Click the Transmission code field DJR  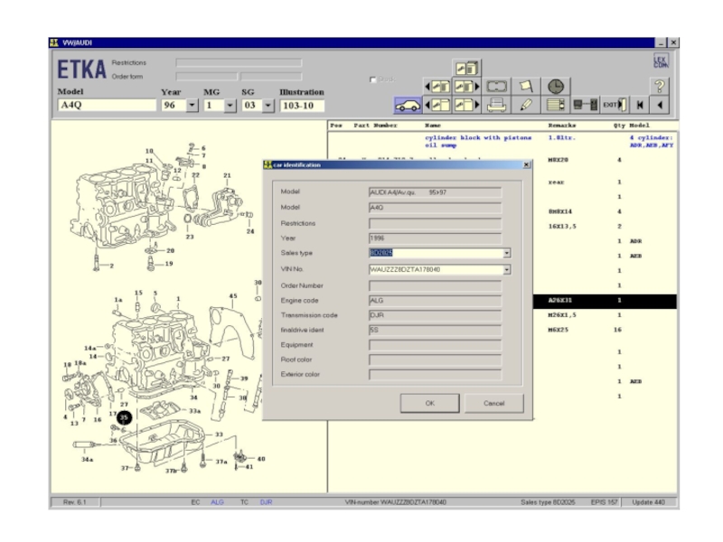(x=436, y=315)
